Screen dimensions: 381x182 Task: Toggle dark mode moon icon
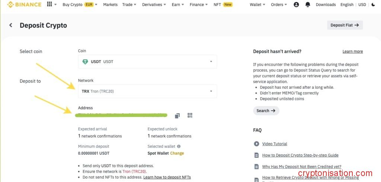pos(373,4)
